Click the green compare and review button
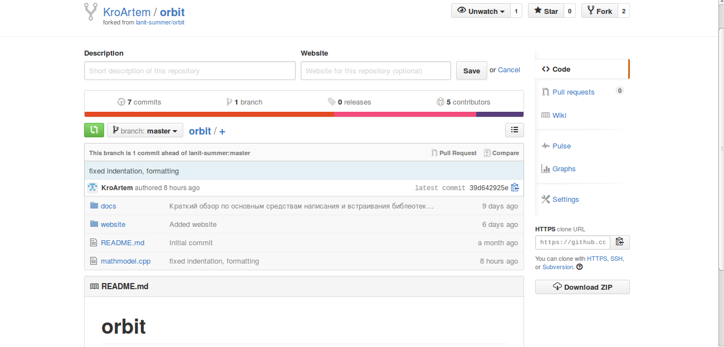 94,130
